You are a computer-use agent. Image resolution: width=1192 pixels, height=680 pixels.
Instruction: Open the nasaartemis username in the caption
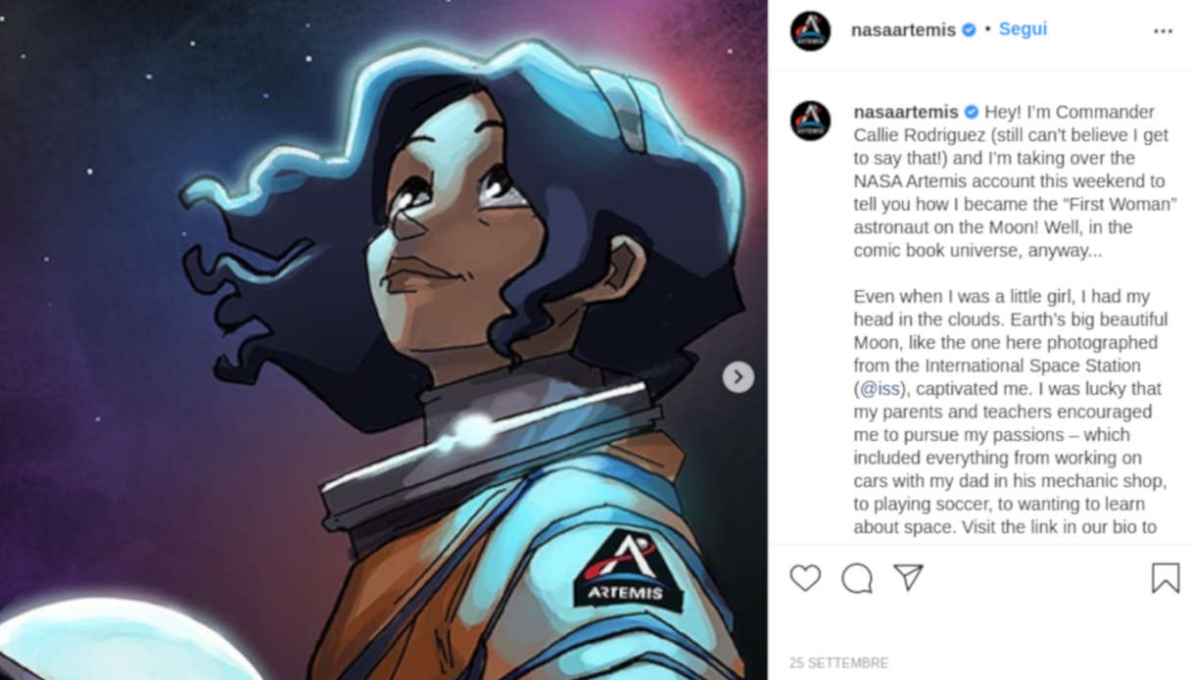pyautogui.click(x=906, y=112)
